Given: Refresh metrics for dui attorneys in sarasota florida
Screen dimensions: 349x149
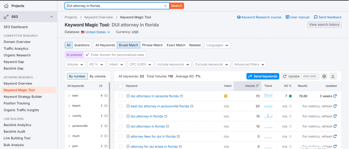Looking at the screenshot, I should pos(335,96).
